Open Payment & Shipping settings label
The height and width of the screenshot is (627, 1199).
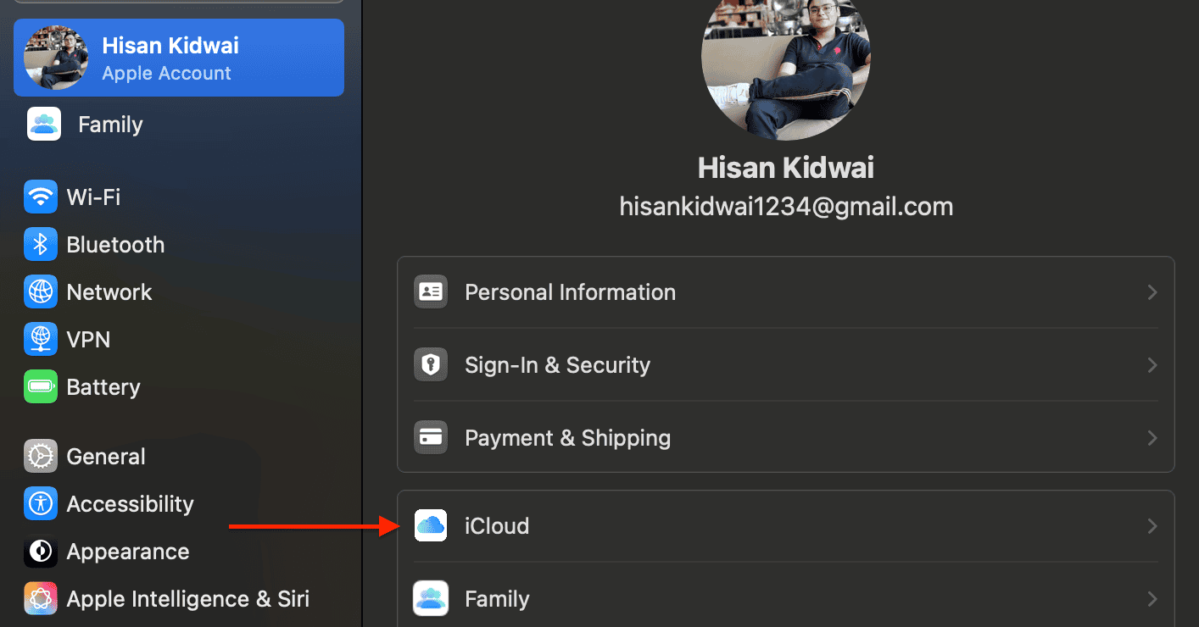click(x=568, y=438)
